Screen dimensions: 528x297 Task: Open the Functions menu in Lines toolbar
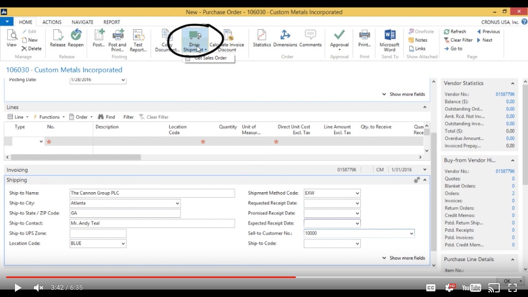[49, 117]
